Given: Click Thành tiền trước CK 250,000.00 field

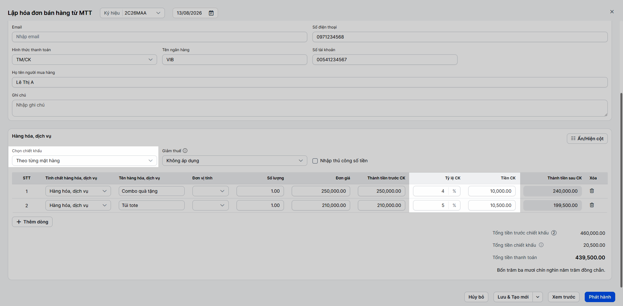Looking at the screenshot, I should click(382, 191).
